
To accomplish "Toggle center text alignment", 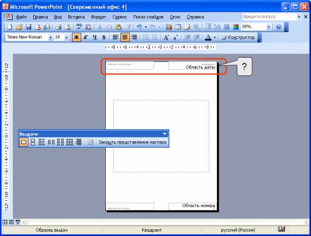I will tap(125, 37).
